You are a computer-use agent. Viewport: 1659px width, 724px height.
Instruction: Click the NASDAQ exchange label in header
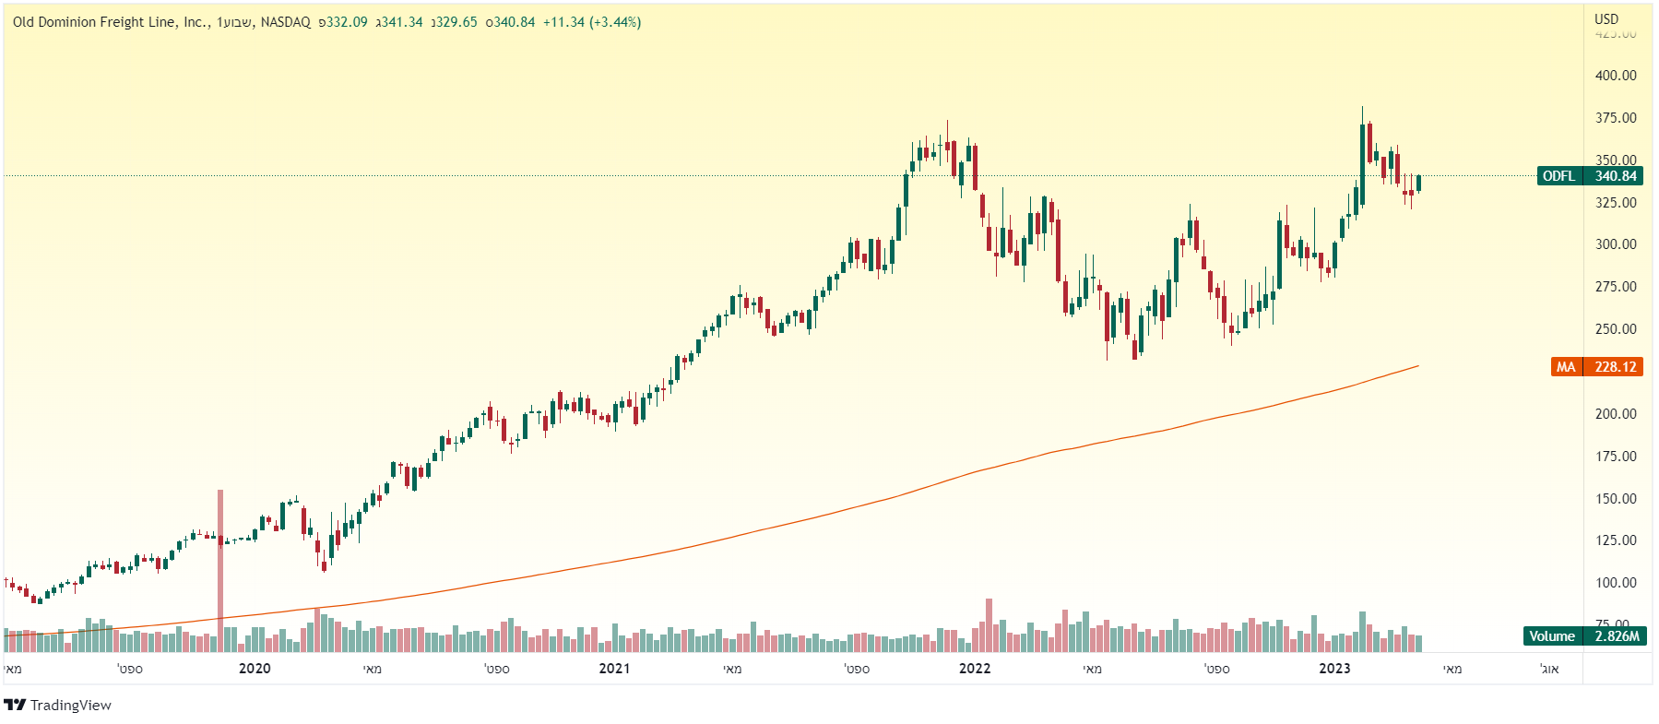coord(286,22)
